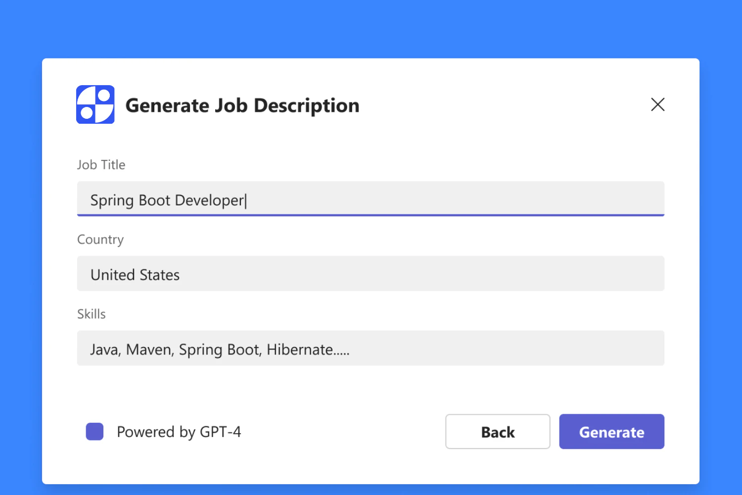Click the word "Java" in Skills field
Viewport: 742px width, 495px height.
pos(104,350)
